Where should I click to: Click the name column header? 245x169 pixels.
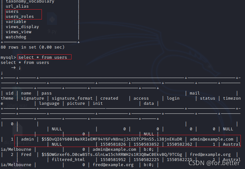pos(26,93)
